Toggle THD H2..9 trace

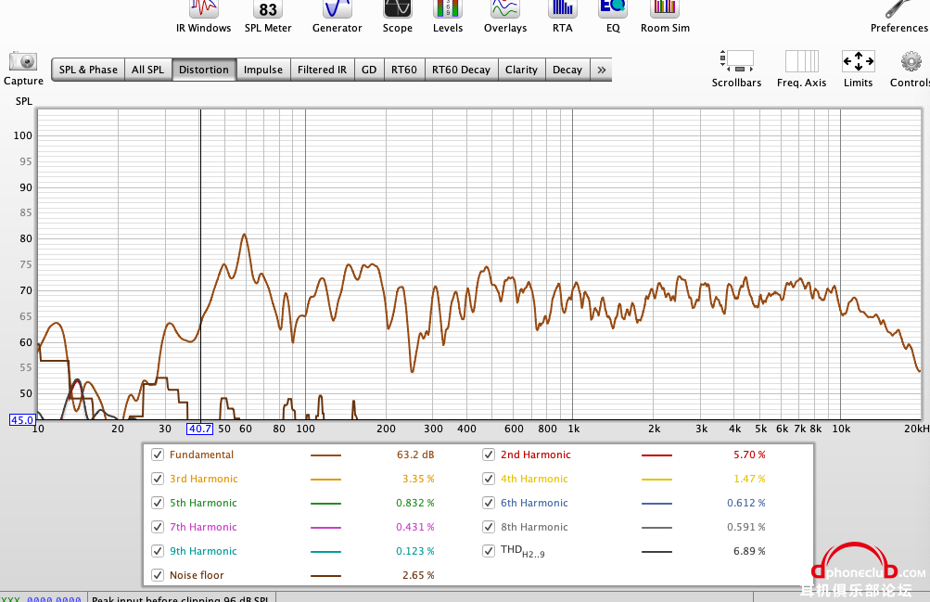[x=488, y=550]
